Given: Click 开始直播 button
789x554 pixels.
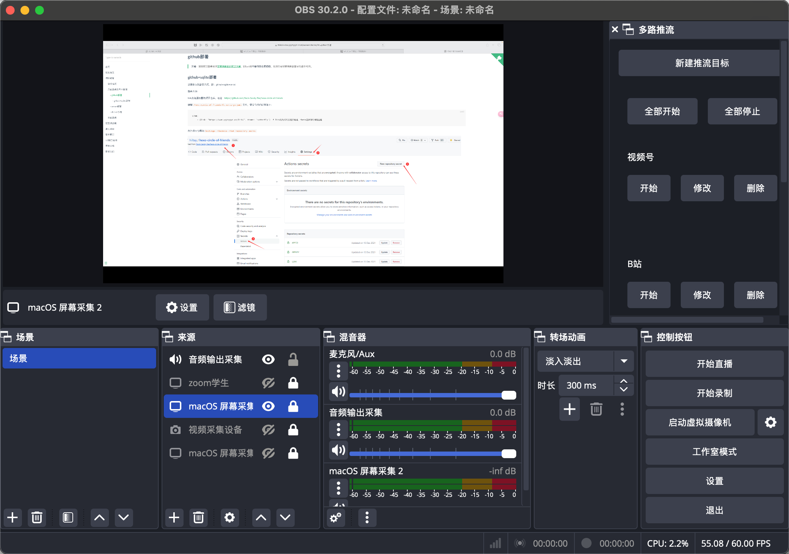Looking at the screenshot, I should [714, 364].
